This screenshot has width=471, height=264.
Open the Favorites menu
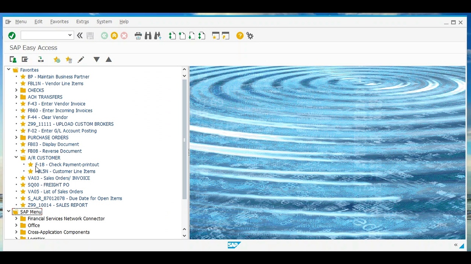point(59,22)
